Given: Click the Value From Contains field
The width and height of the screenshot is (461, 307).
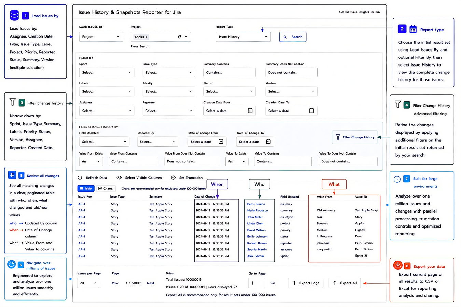Looking at the screenshot, I should (x=134, y=161).
